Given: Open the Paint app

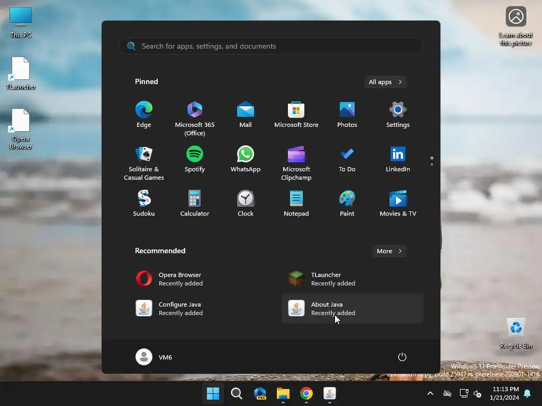Looking at the screenshot, I should pos(347,204).
